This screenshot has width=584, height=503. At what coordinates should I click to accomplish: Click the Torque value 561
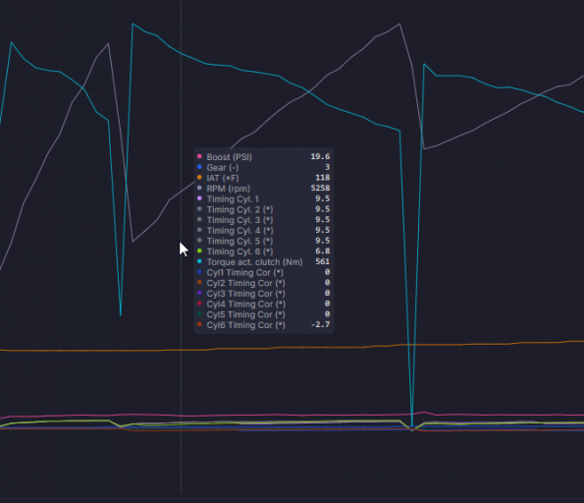tap(323, 261)
